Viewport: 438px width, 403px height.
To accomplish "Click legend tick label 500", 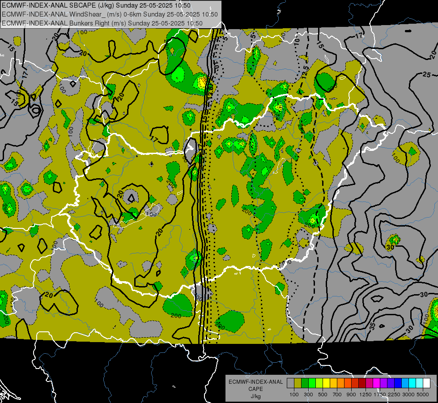I will click(323, 394).
